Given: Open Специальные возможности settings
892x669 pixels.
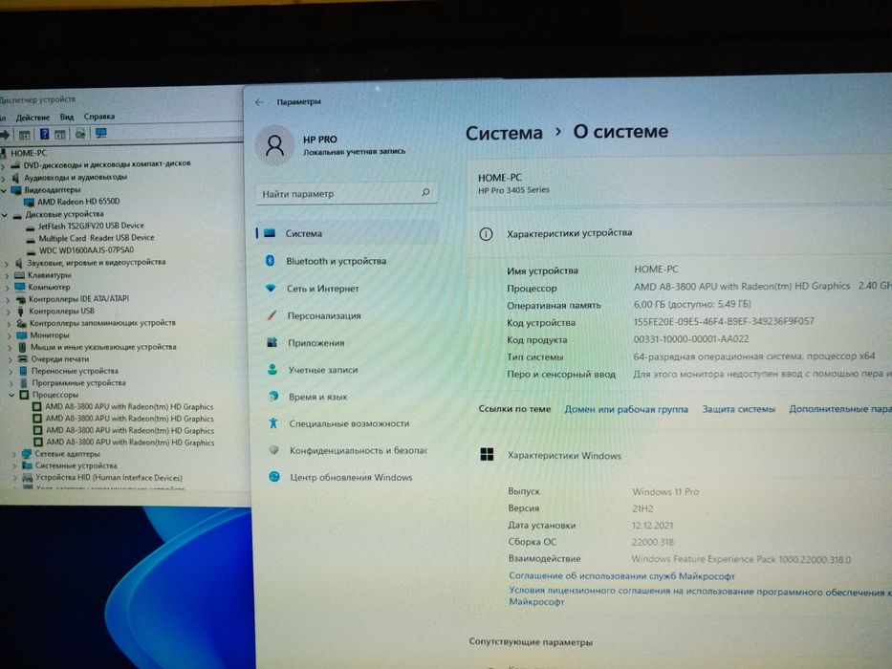Looking at the screenshot, I should (347, 423).
